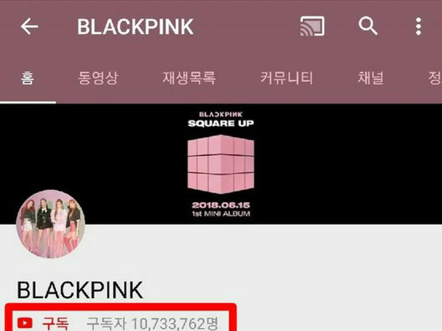
Task: Click the SQUARE UP banner text
Action: tap(221, 123)
